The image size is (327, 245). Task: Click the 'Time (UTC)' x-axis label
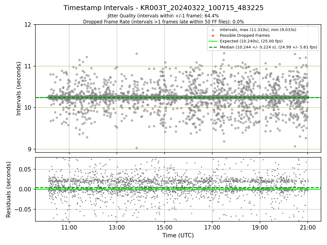point(178,235)
